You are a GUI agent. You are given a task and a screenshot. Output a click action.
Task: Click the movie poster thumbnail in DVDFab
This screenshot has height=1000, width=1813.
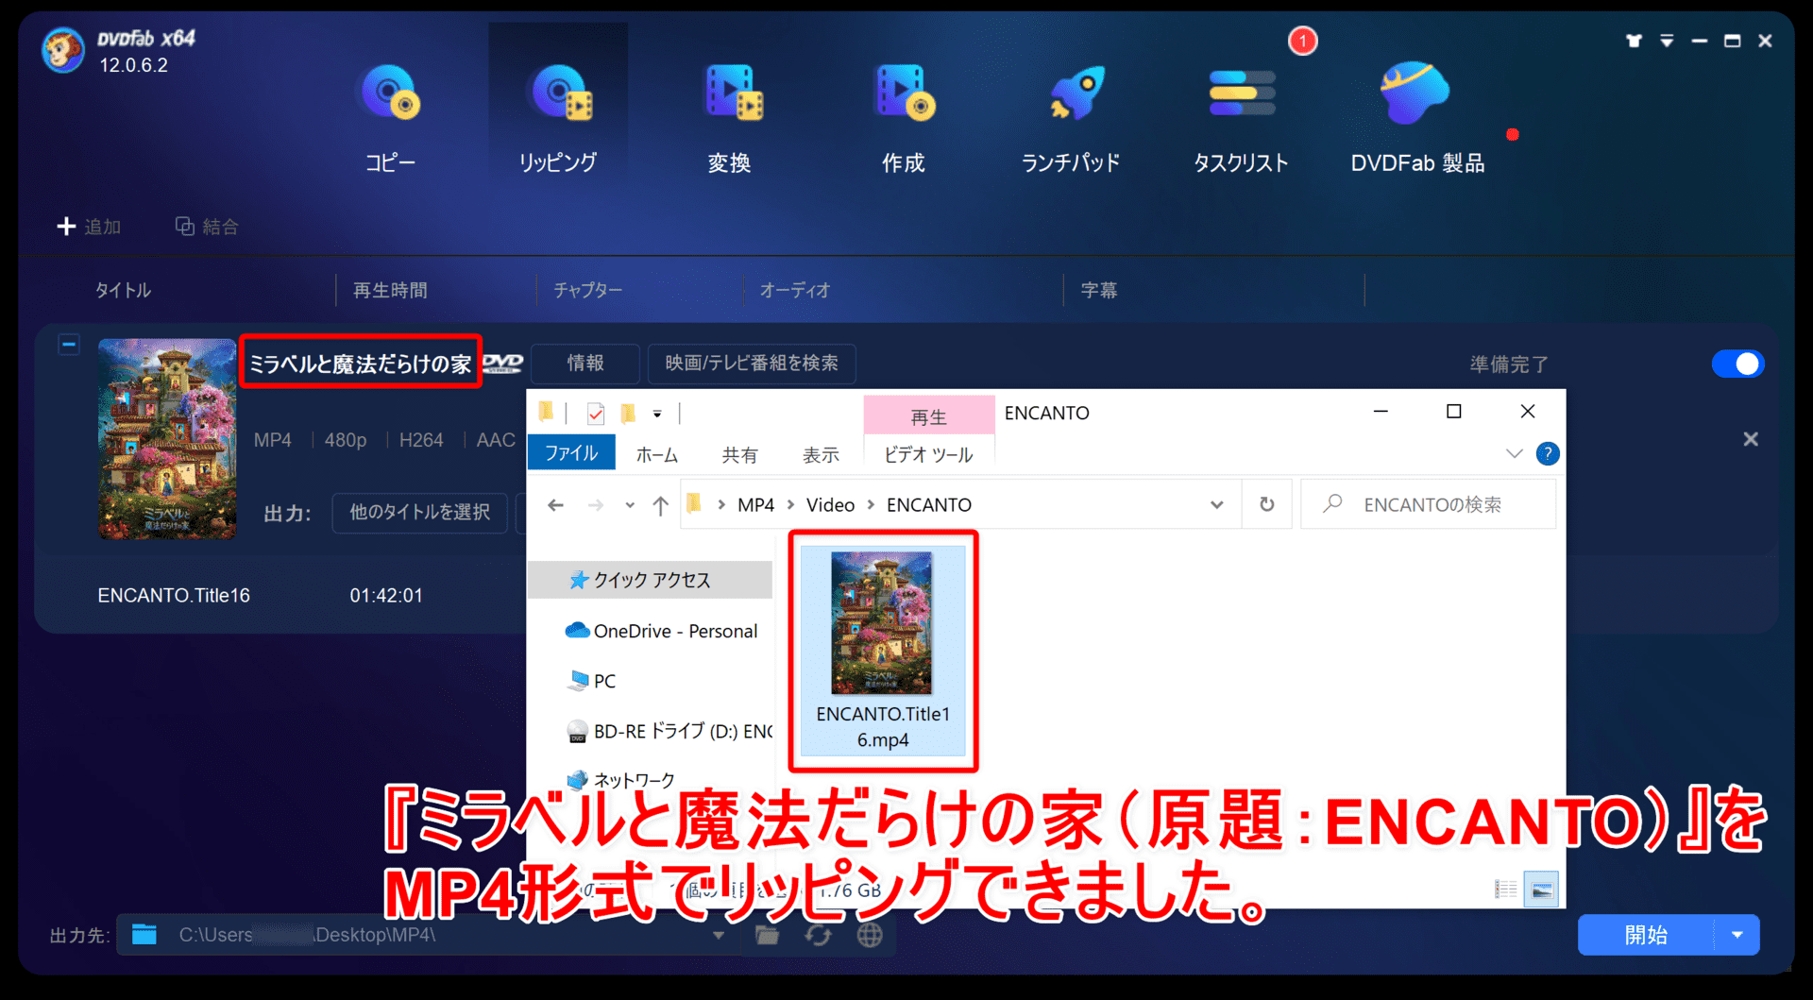click(167, 439)
